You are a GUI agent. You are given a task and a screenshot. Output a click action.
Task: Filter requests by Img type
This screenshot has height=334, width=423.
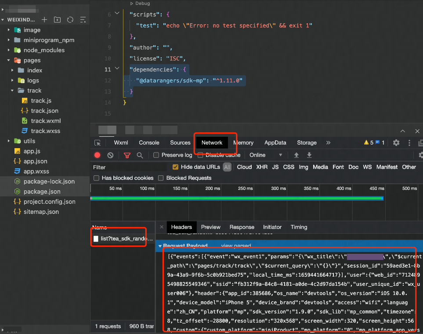click(303, 167)
